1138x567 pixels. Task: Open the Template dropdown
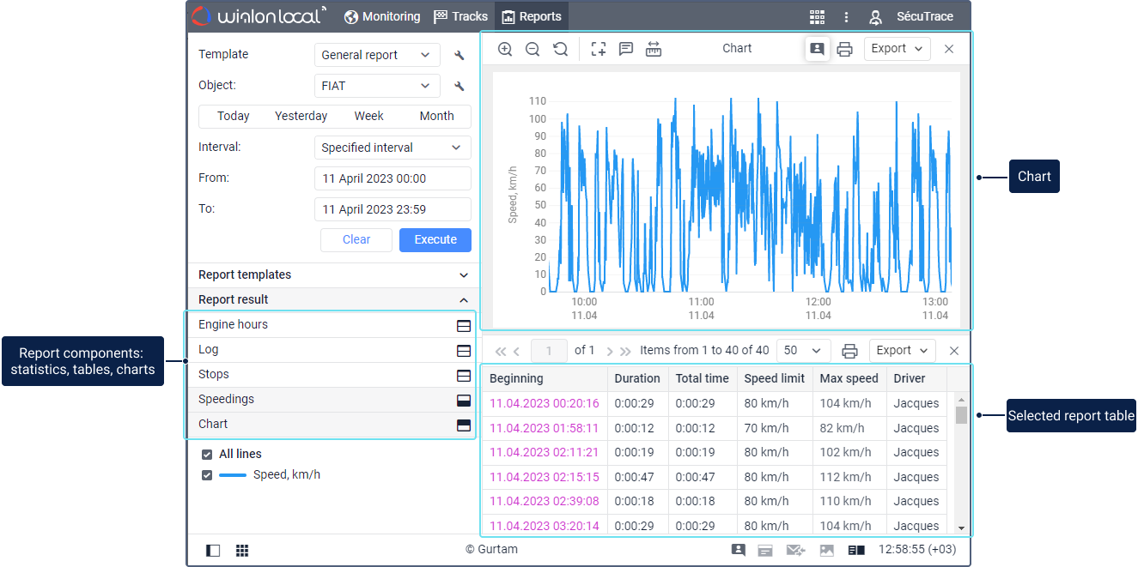tap(377, 56)
